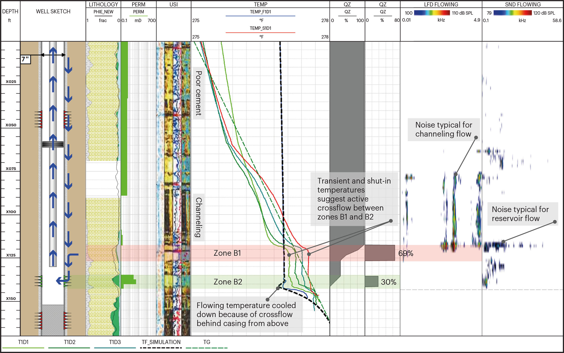The height and width of the screenshot is (353, 564).
Task: Select the LFD FLOWING color scale bar
Action: click(432, 13)
